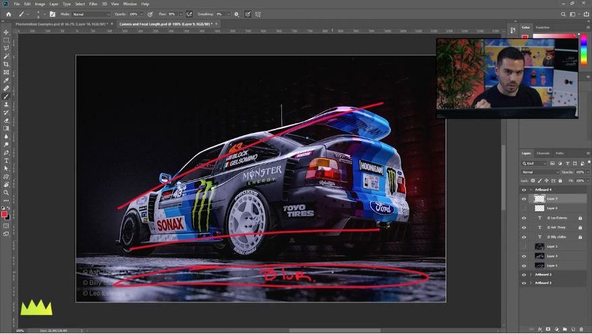Open Flow percentage dropdown arrow

pos(181,14)
